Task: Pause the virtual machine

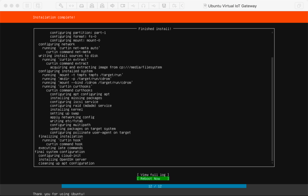Action: pyautogui.click(x=27, y=6)
